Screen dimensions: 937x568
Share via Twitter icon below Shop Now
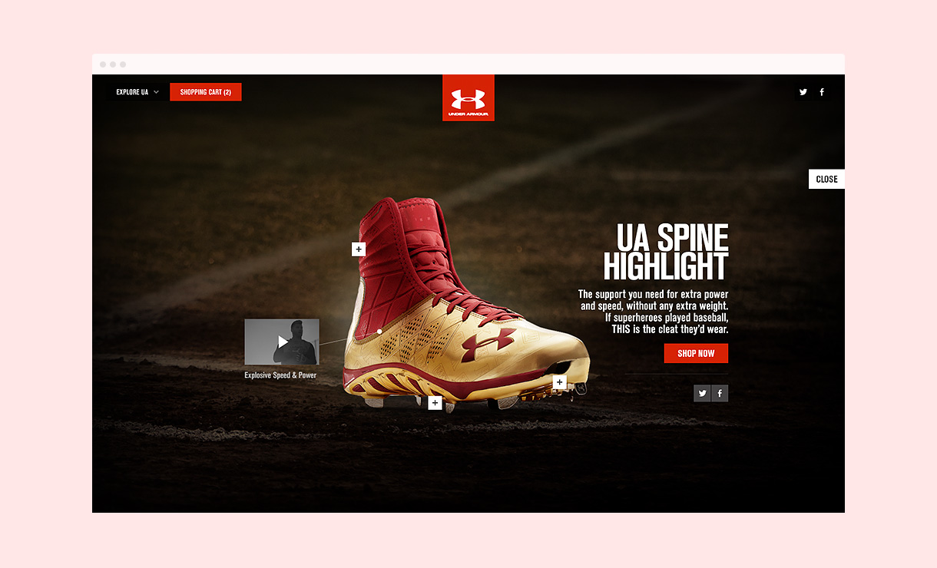[702, 393]
